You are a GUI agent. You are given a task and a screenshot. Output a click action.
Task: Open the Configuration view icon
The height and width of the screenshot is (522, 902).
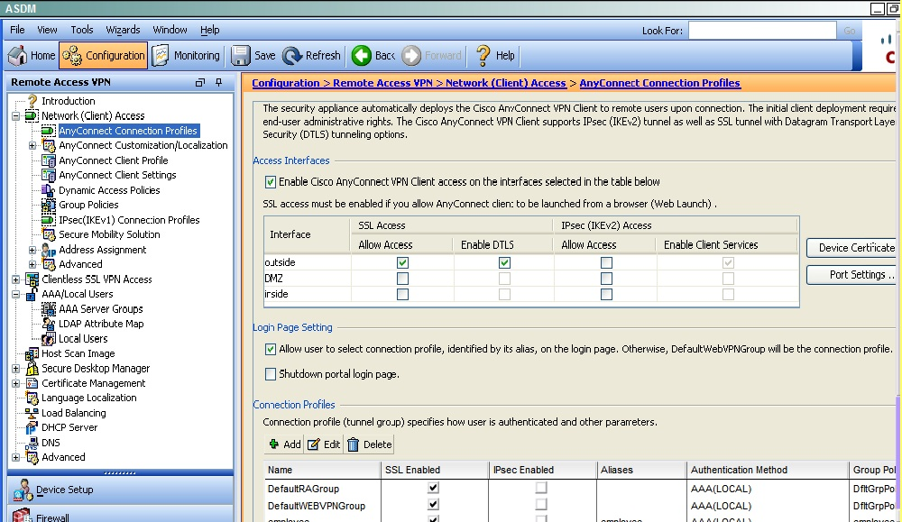(72, 55)
